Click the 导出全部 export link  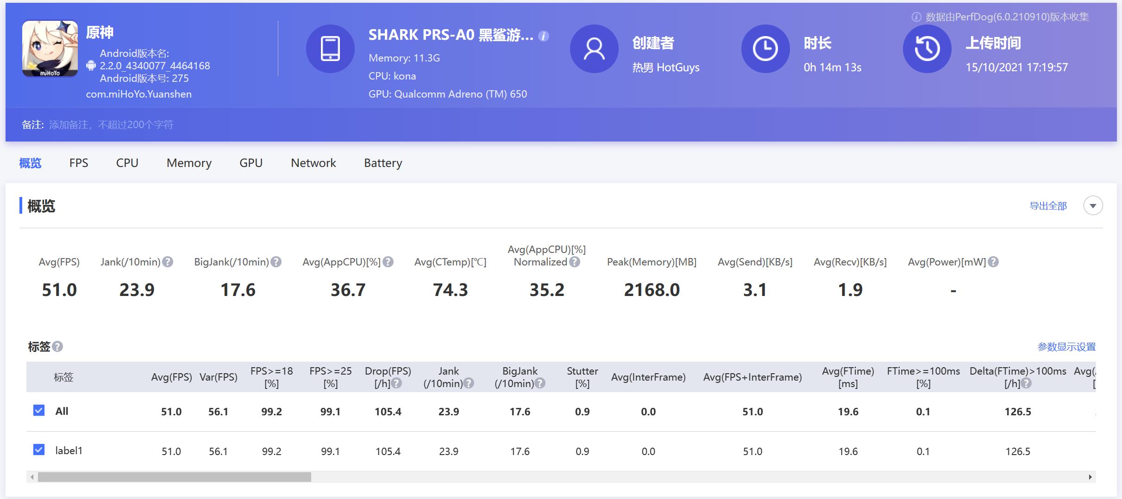click(x=1048, y=206)
